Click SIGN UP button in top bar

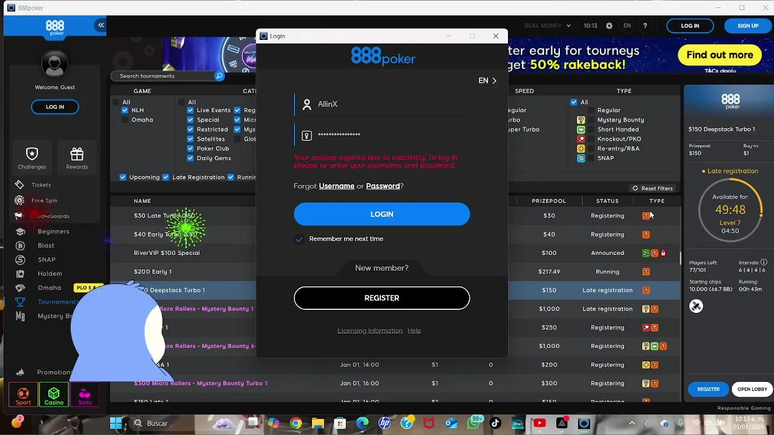[748, 26]
